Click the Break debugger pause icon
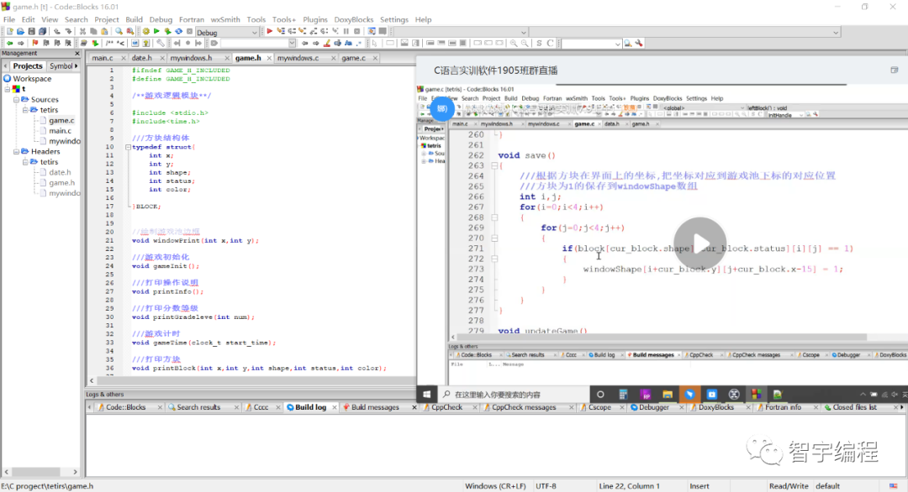Image resolution: width=908 pixels, height=492 pixels. [x=346, y=32]
